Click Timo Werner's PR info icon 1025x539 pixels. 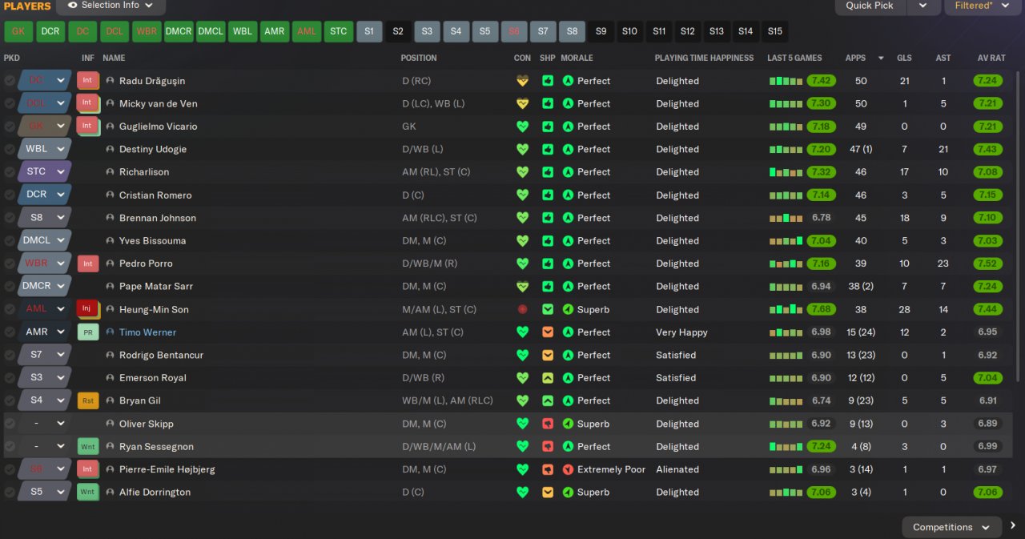point(87,332)
